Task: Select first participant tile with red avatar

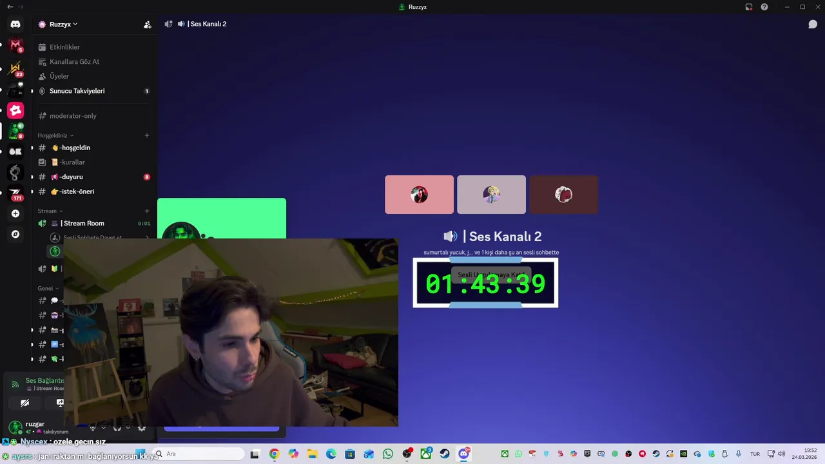Action: [420, 195]
